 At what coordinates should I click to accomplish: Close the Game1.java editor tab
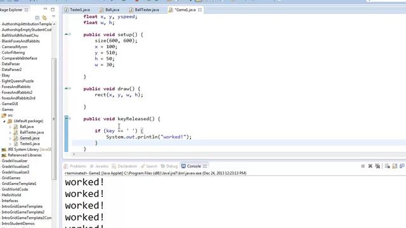tap(200, 10)
